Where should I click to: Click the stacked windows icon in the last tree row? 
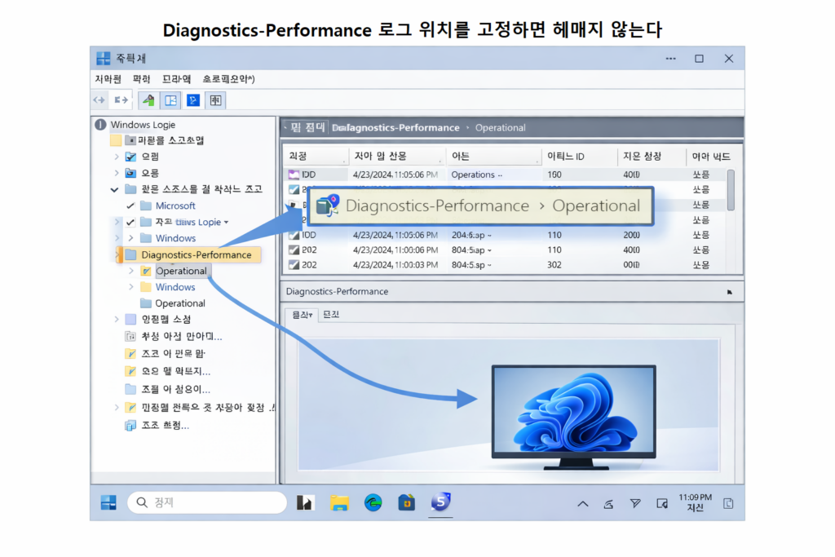click(130, 426)
